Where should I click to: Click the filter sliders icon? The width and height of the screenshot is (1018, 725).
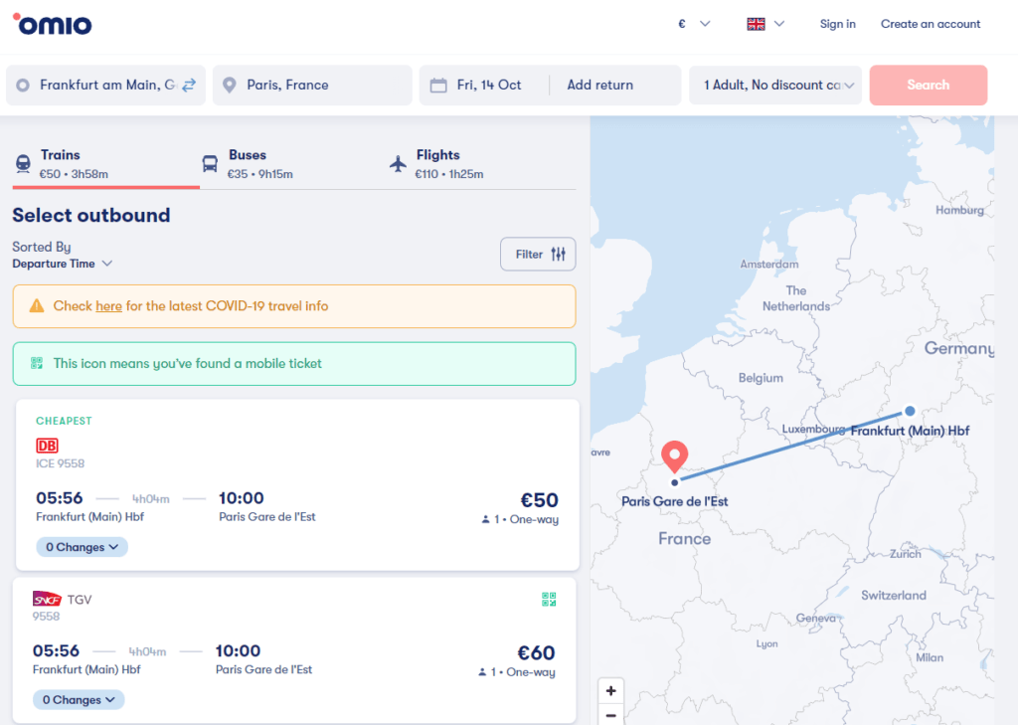pos(559,254)
